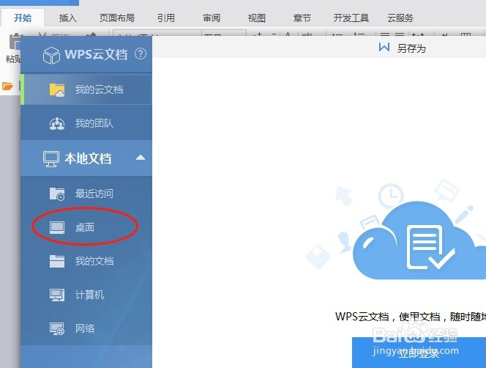Open the 视图 tab
Image resolution: width=486 pixels, height=368 pixels.
(257, 18)
